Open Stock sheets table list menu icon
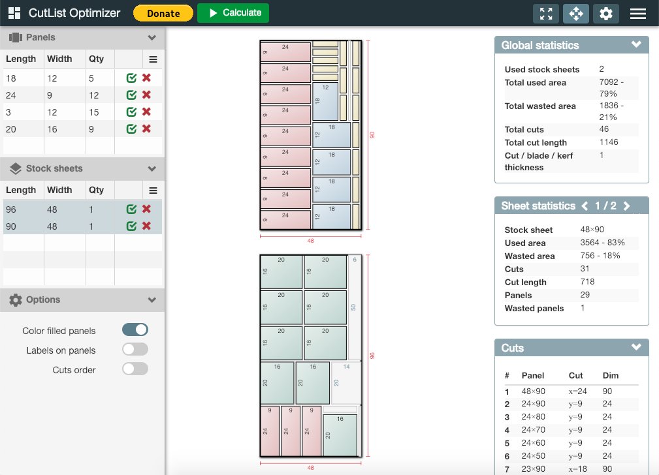This screenshot has width=659, height=475. pyautogui.click(x=153, y=191)
